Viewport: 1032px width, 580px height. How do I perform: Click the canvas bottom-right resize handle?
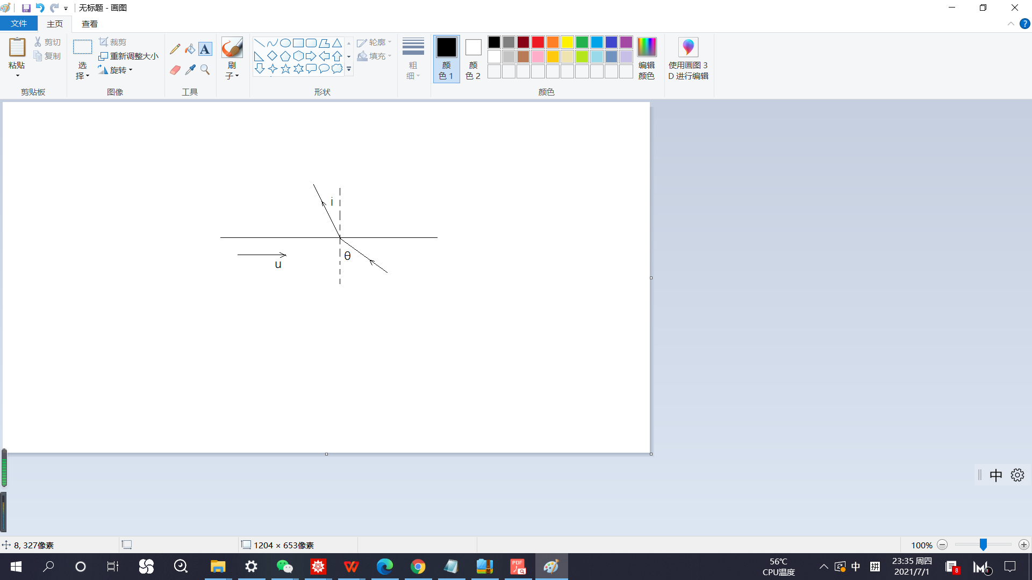pyautogui.click(x=651, y=454)
